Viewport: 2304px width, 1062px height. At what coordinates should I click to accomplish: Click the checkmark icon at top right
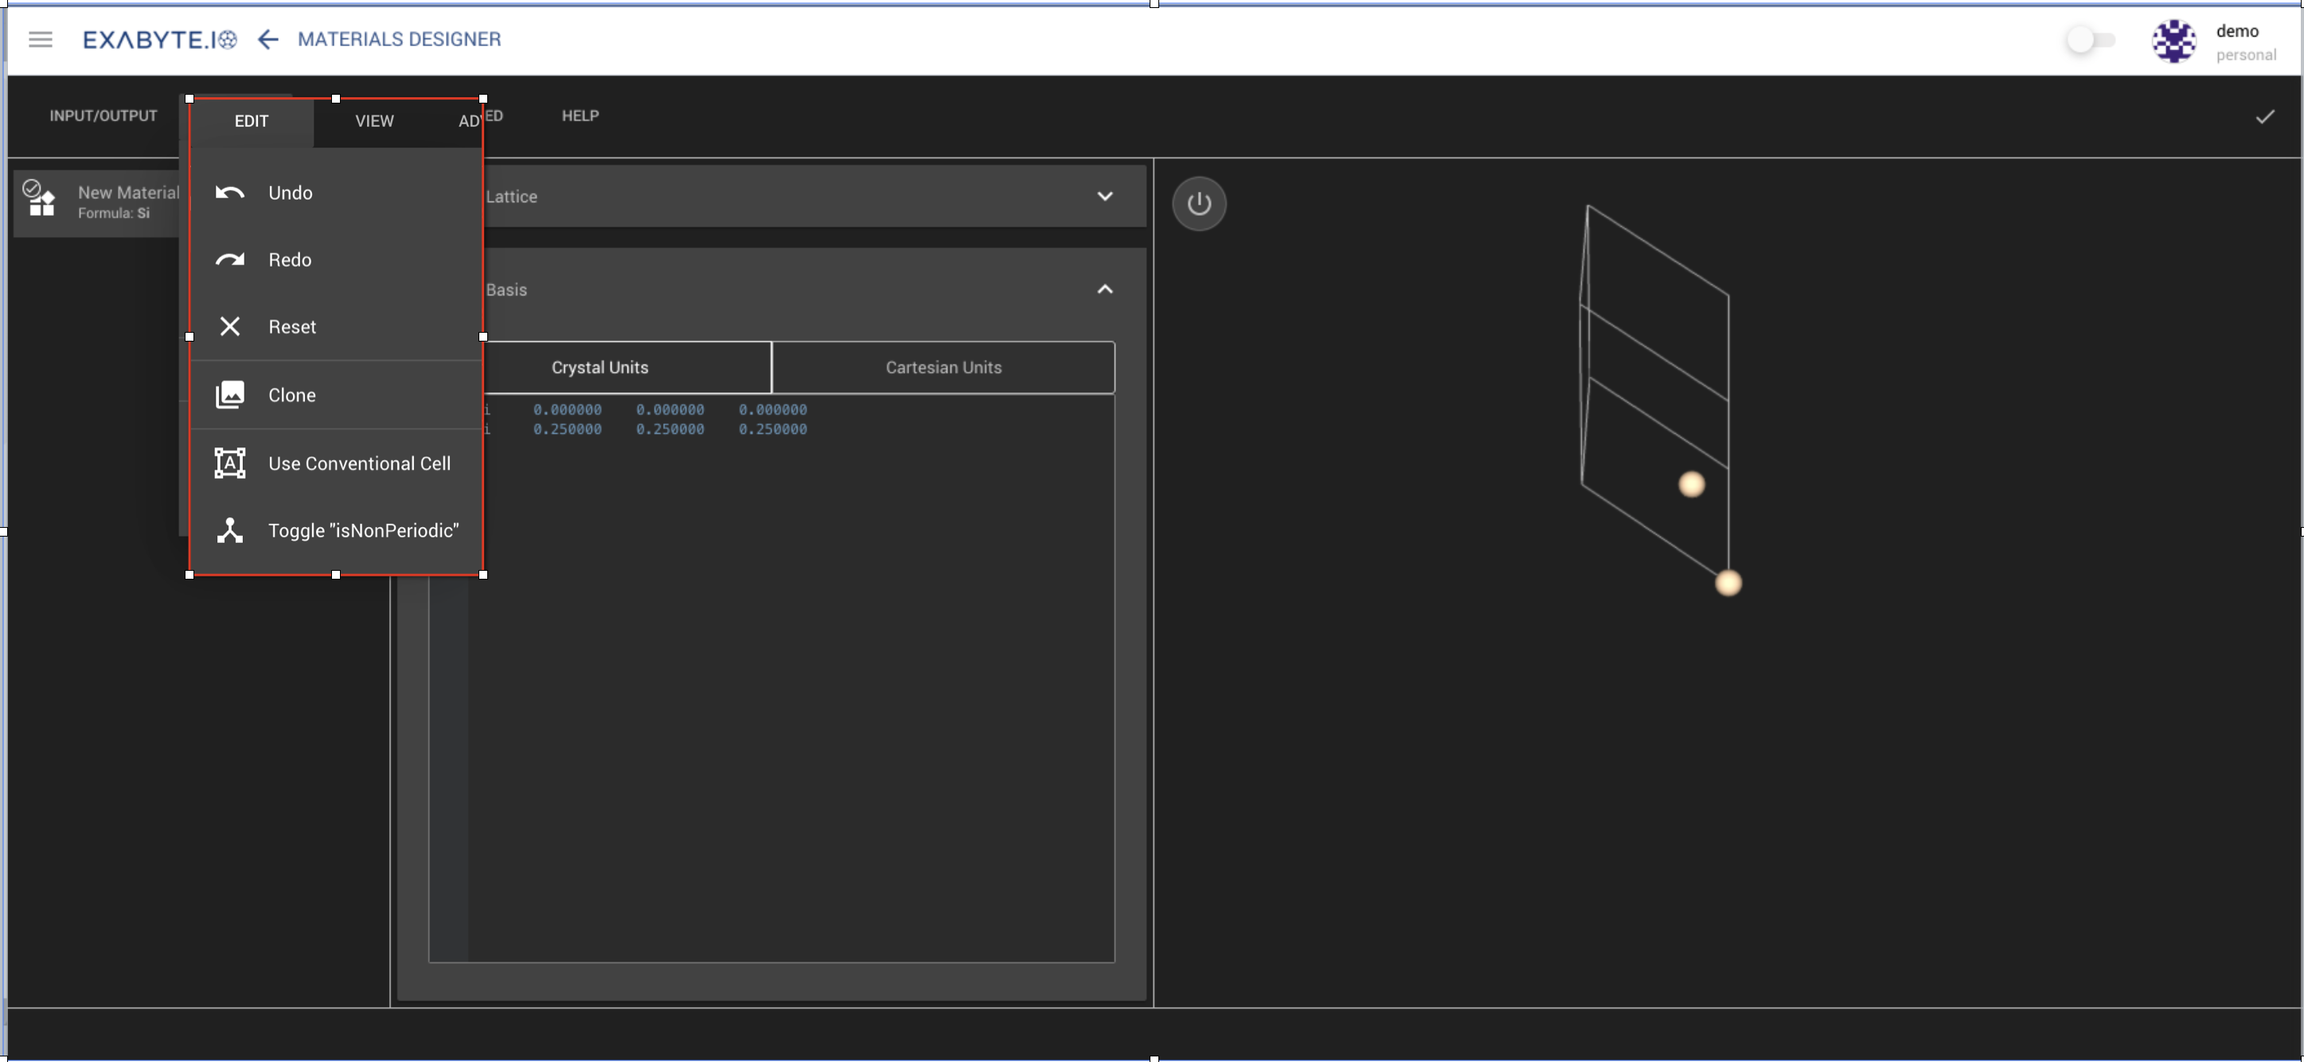(x=2266, y=116)
